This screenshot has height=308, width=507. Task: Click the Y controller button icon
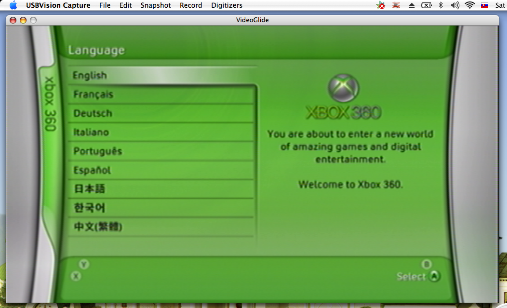84,265
